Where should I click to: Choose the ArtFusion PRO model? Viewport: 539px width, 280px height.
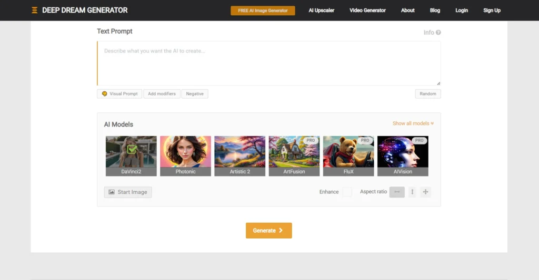pos(294,156)
